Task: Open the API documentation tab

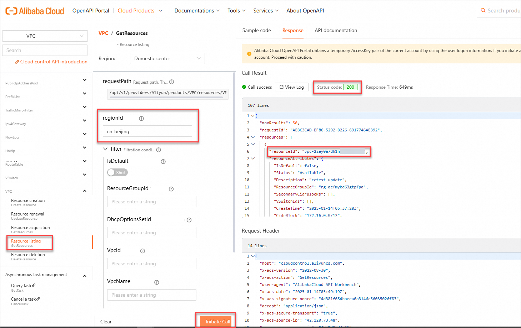Action: (x=336, y=30)
